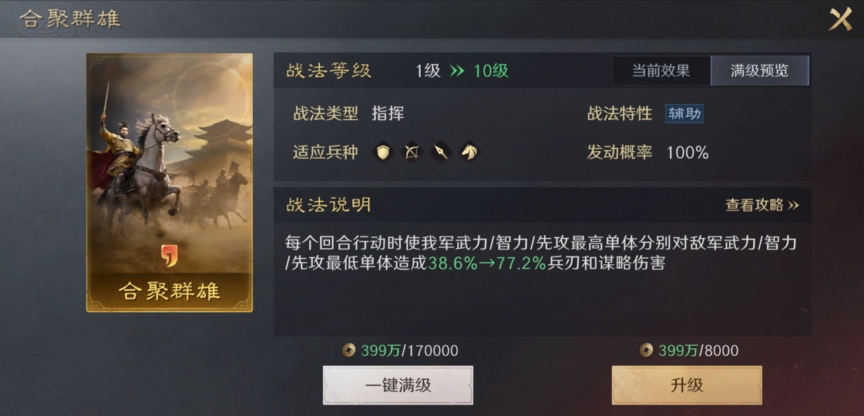Tap the bow troop type icon

pos(412,152)
